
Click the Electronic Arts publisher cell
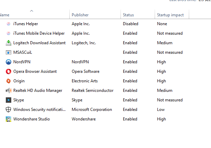tap(85, 81)
